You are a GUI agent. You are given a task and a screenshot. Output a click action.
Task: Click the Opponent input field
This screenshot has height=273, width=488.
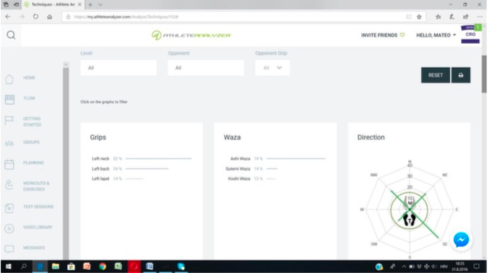206,68
